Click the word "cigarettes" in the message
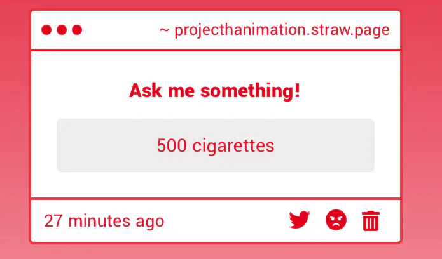442x259 pixels. click(233, 146)
